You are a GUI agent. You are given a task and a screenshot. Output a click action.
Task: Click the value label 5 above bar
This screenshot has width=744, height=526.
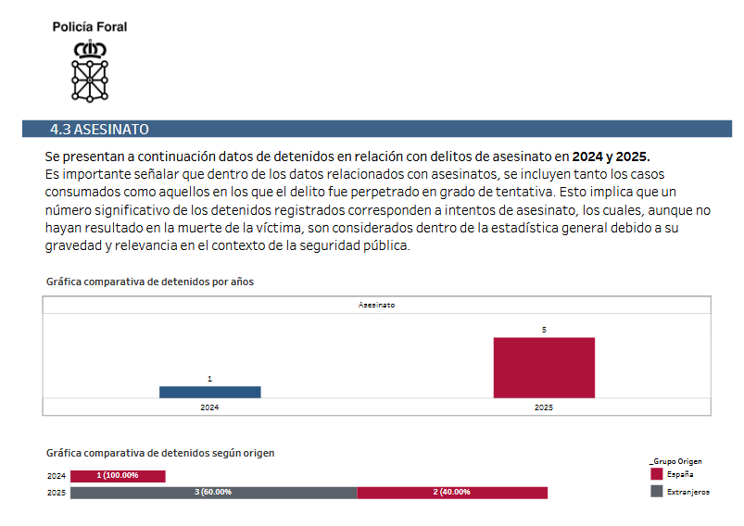[x=544, y=330]
